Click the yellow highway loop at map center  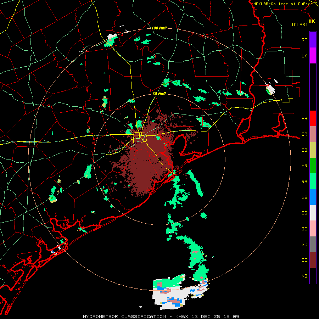140,138
